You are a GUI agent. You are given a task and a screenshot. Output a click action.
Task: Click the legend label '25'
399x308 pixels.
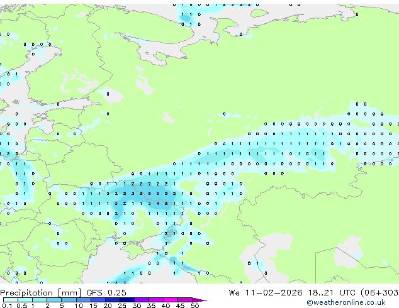point(122,305)
